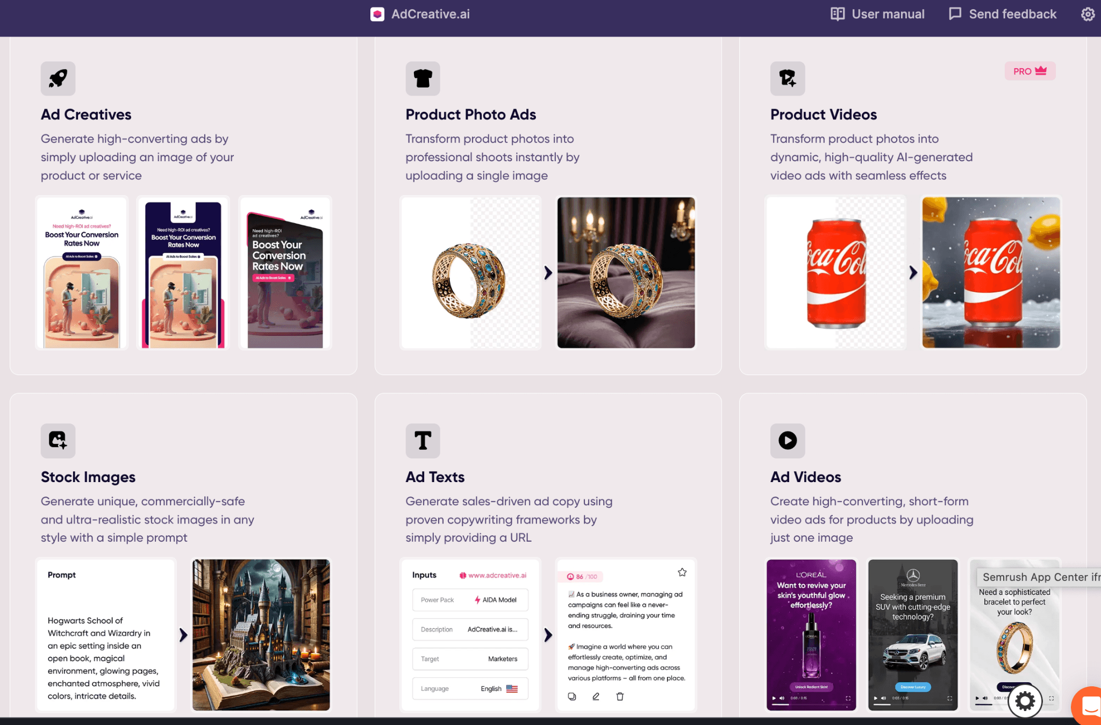Viewport: 1101px width, 725px height.
Task: Click the Ad Videos play icon
Action: 788,441
